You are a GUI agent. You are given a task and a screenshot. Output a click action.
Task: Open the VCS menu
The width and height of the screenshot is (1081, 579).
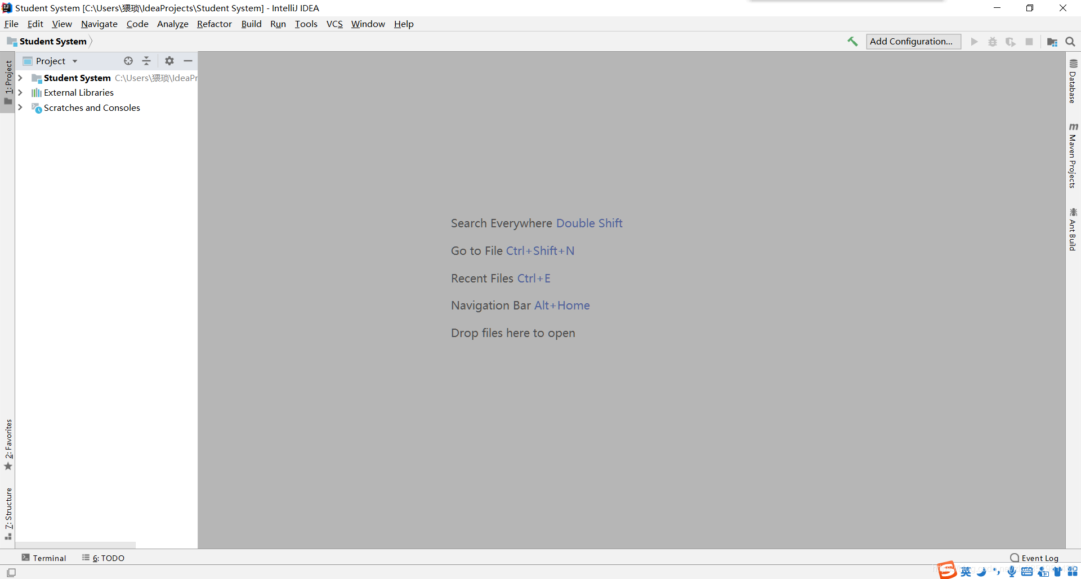[334, 24]
